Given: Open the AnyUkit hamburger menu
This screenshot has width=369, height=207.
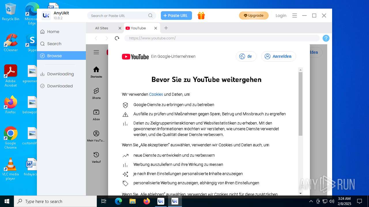Looking at the screenshot, I should [x=295, y=16].
